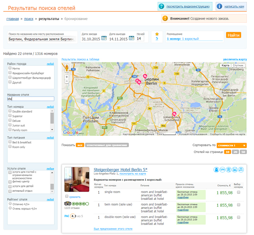Reset Район города with любой link
This screenshot has height=235, width=254.
50,64
